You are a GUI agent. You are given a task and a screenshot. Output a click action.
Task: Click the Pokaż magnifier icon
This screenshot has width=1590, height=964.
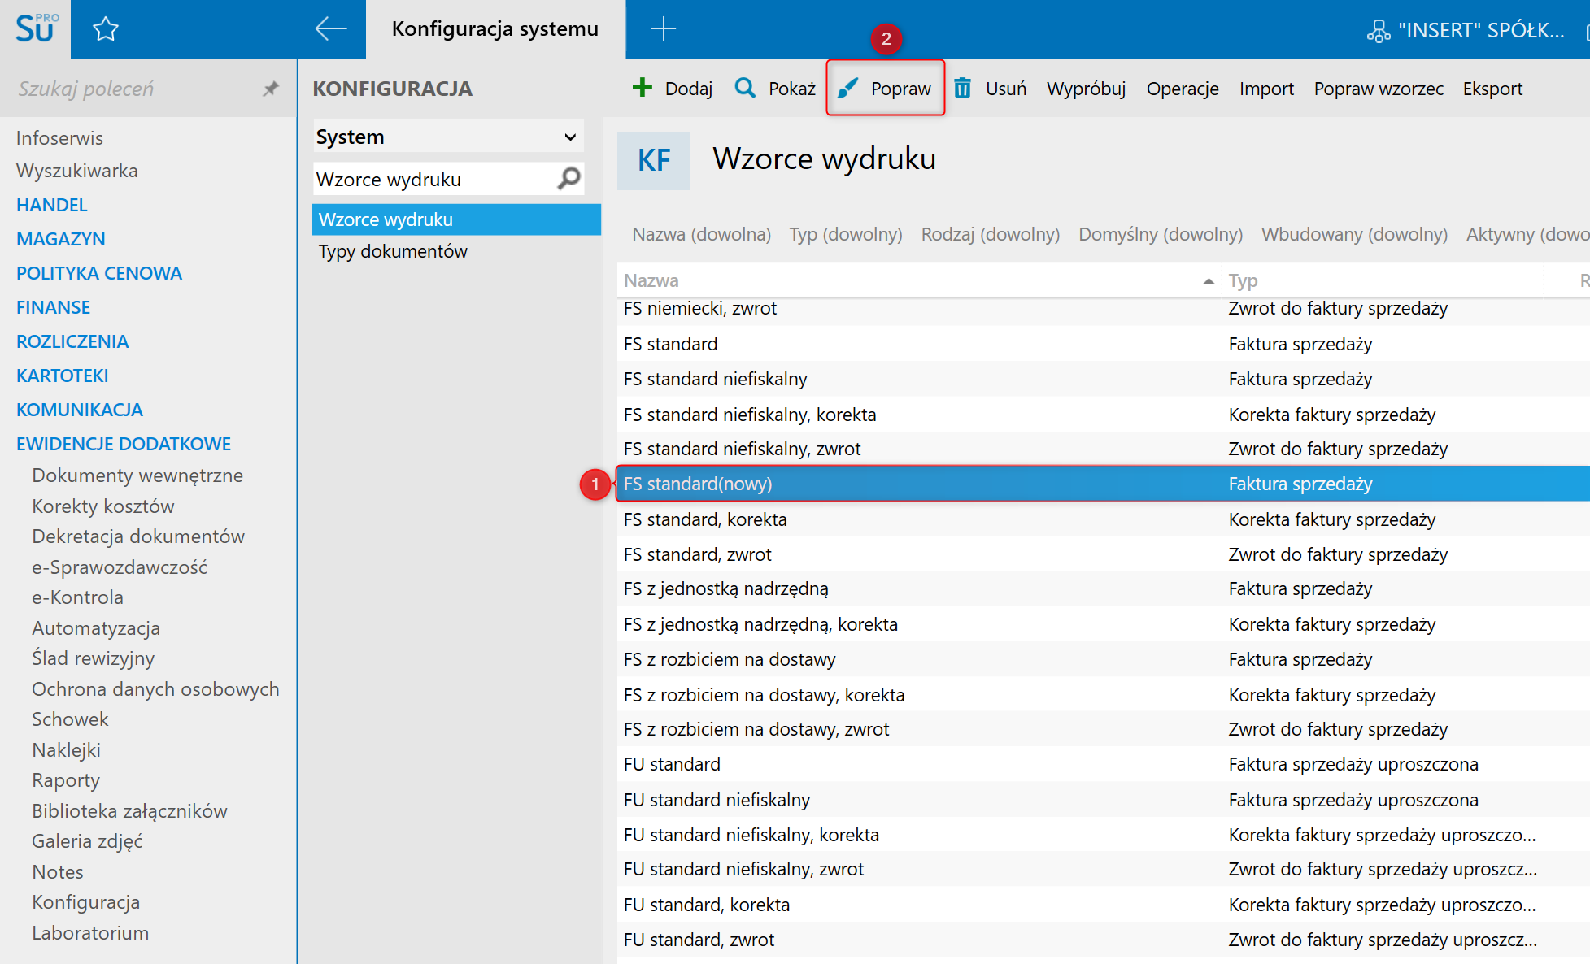[745, 88]
